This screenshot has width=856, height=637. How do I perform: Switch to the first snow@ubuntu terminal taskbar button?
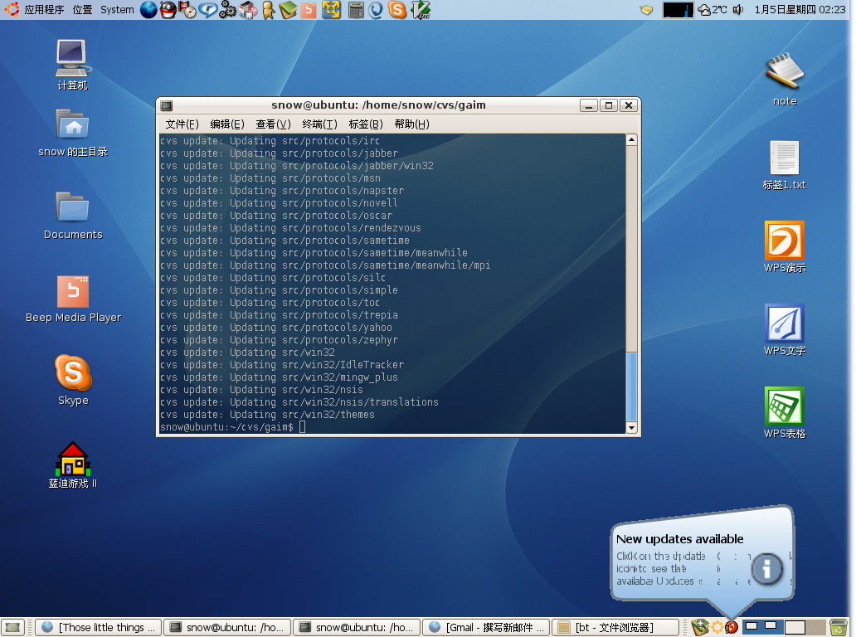[x=227, y=628]
